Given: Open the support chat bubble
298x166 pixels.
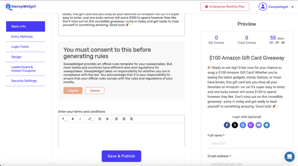Looking at the screenshot, I should point(289,157).
